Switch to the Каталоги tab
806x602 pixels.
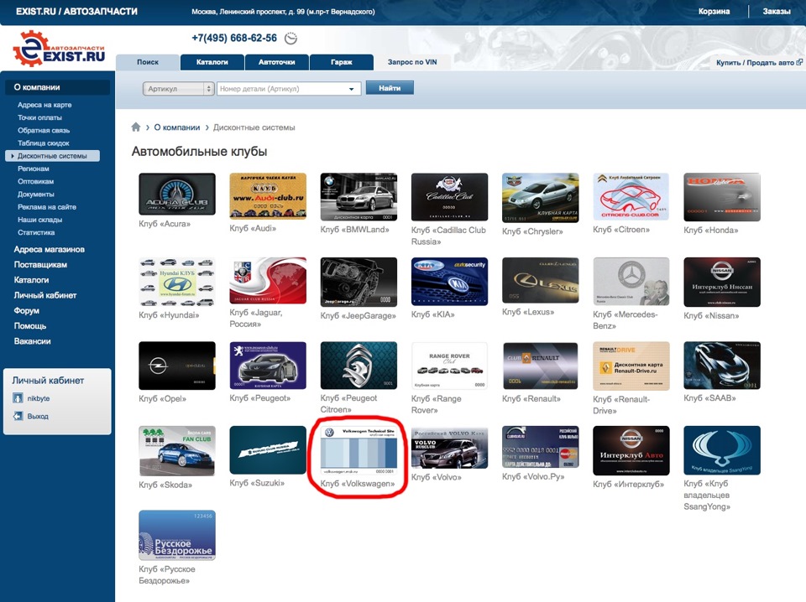coord(212,62)
